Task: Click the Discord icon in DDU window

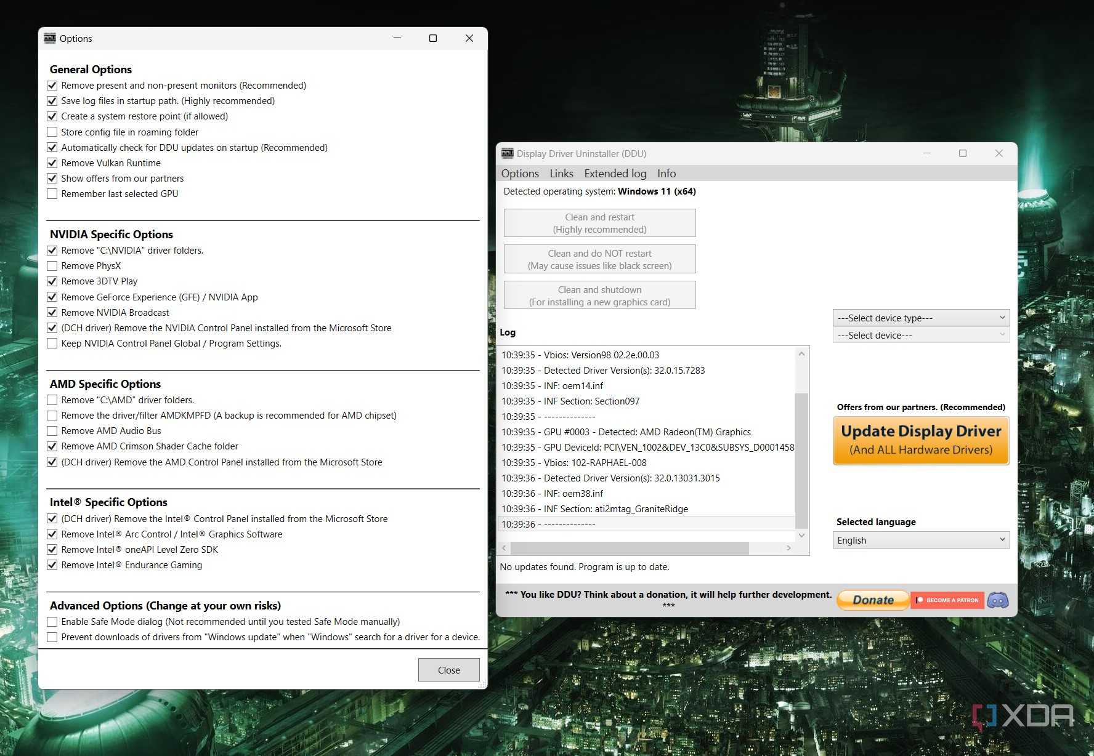Action: 998,600
